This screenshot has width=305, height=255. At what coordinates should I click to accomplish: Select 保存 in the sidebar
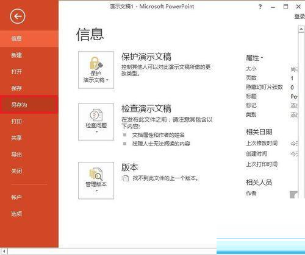point(29,88)
